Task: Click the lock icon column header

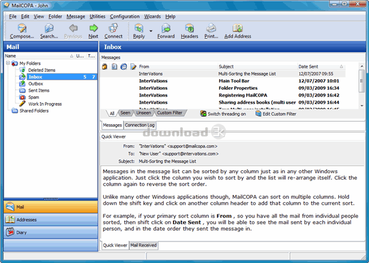Action: pos(105,66)
